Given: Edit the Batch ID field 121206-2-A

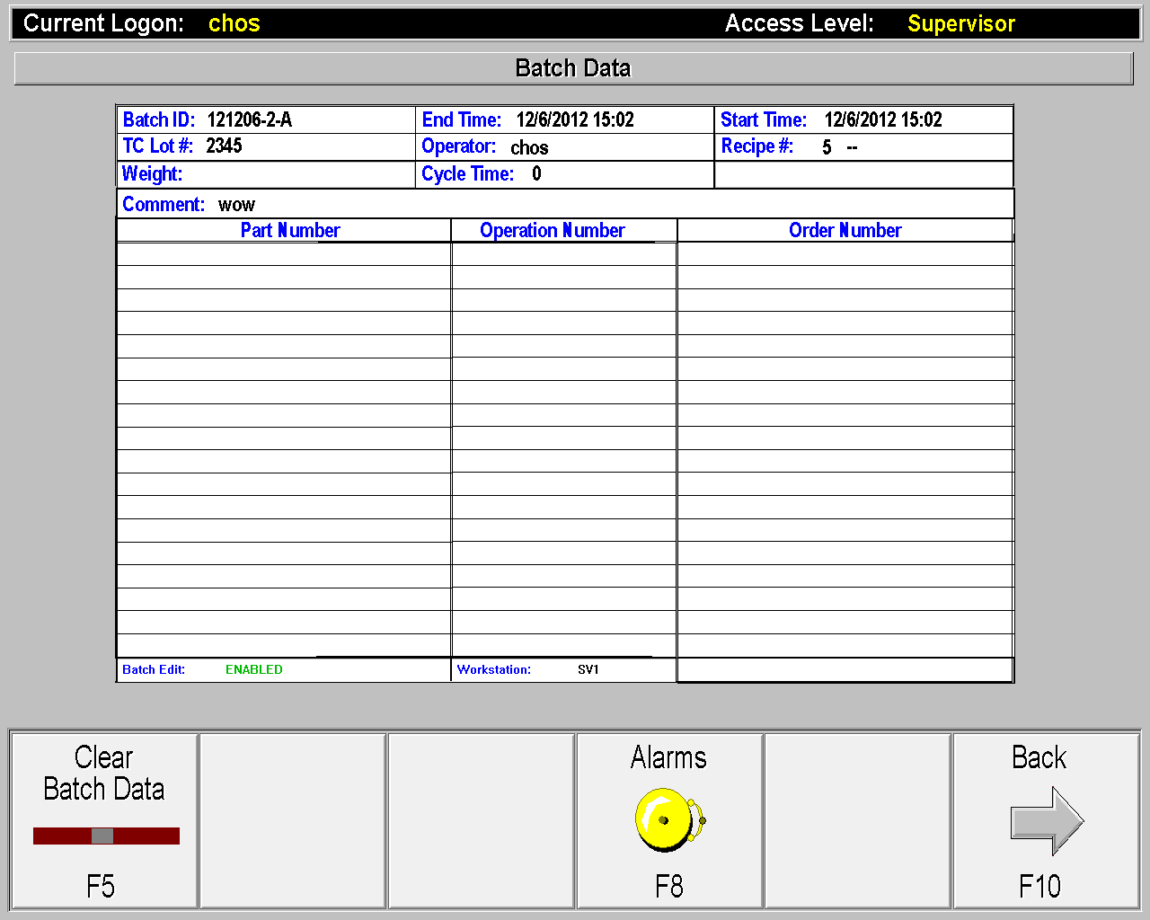Looking at the screenshot, I should pos(249,120).
